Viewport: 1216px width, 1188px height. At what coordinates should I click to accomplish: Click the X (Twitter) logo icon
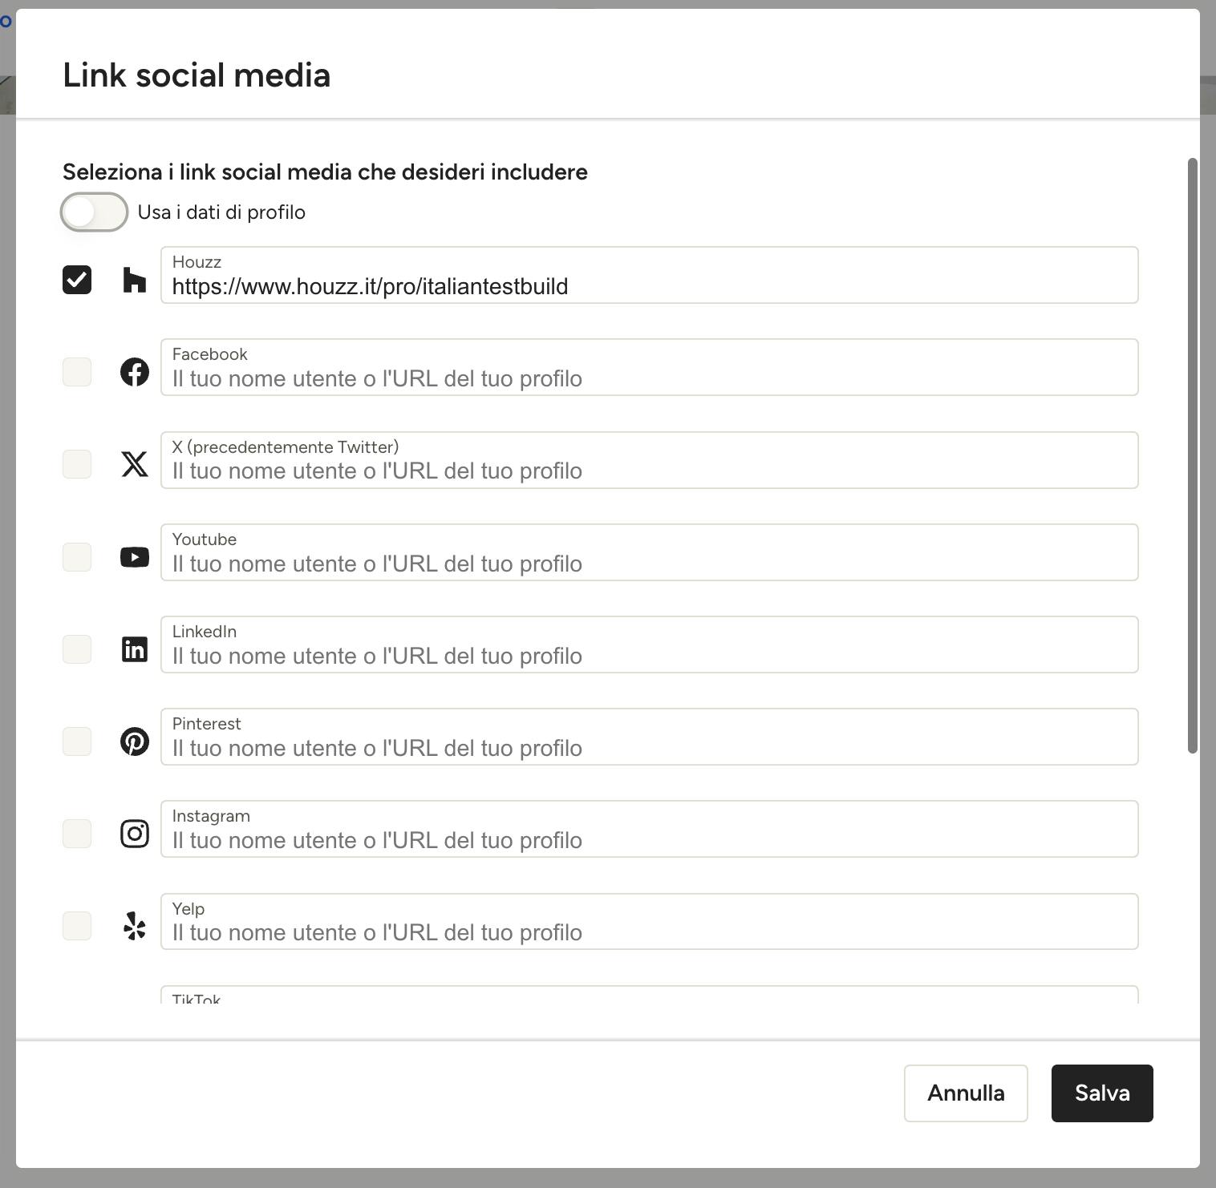(135, 464)
